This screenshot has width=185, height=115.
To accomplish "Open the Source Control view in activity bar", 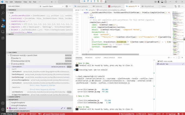I will (3, 20).
